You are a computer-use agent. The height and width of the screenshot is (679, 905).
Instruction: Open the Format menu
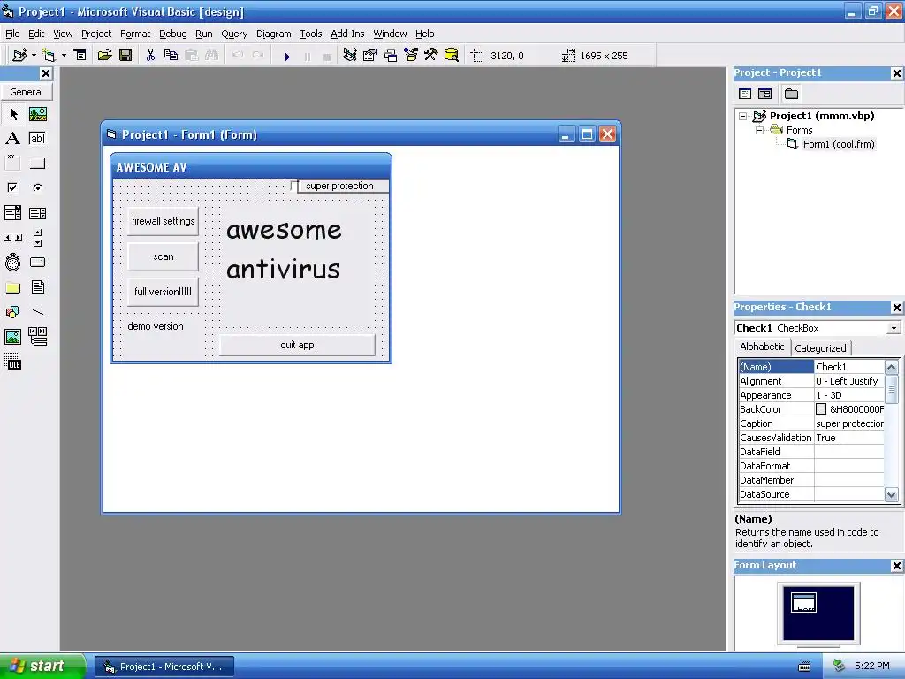135,34
